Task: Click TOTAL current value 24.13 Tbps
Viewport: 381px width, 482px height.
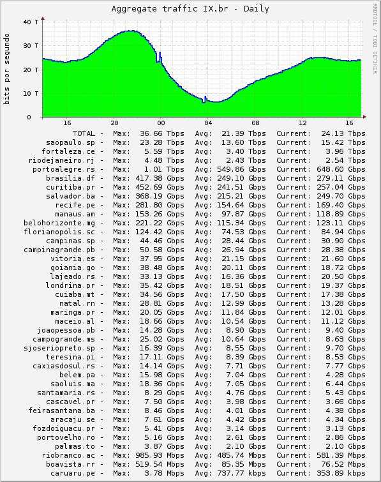Action: (x=343, y=133)
